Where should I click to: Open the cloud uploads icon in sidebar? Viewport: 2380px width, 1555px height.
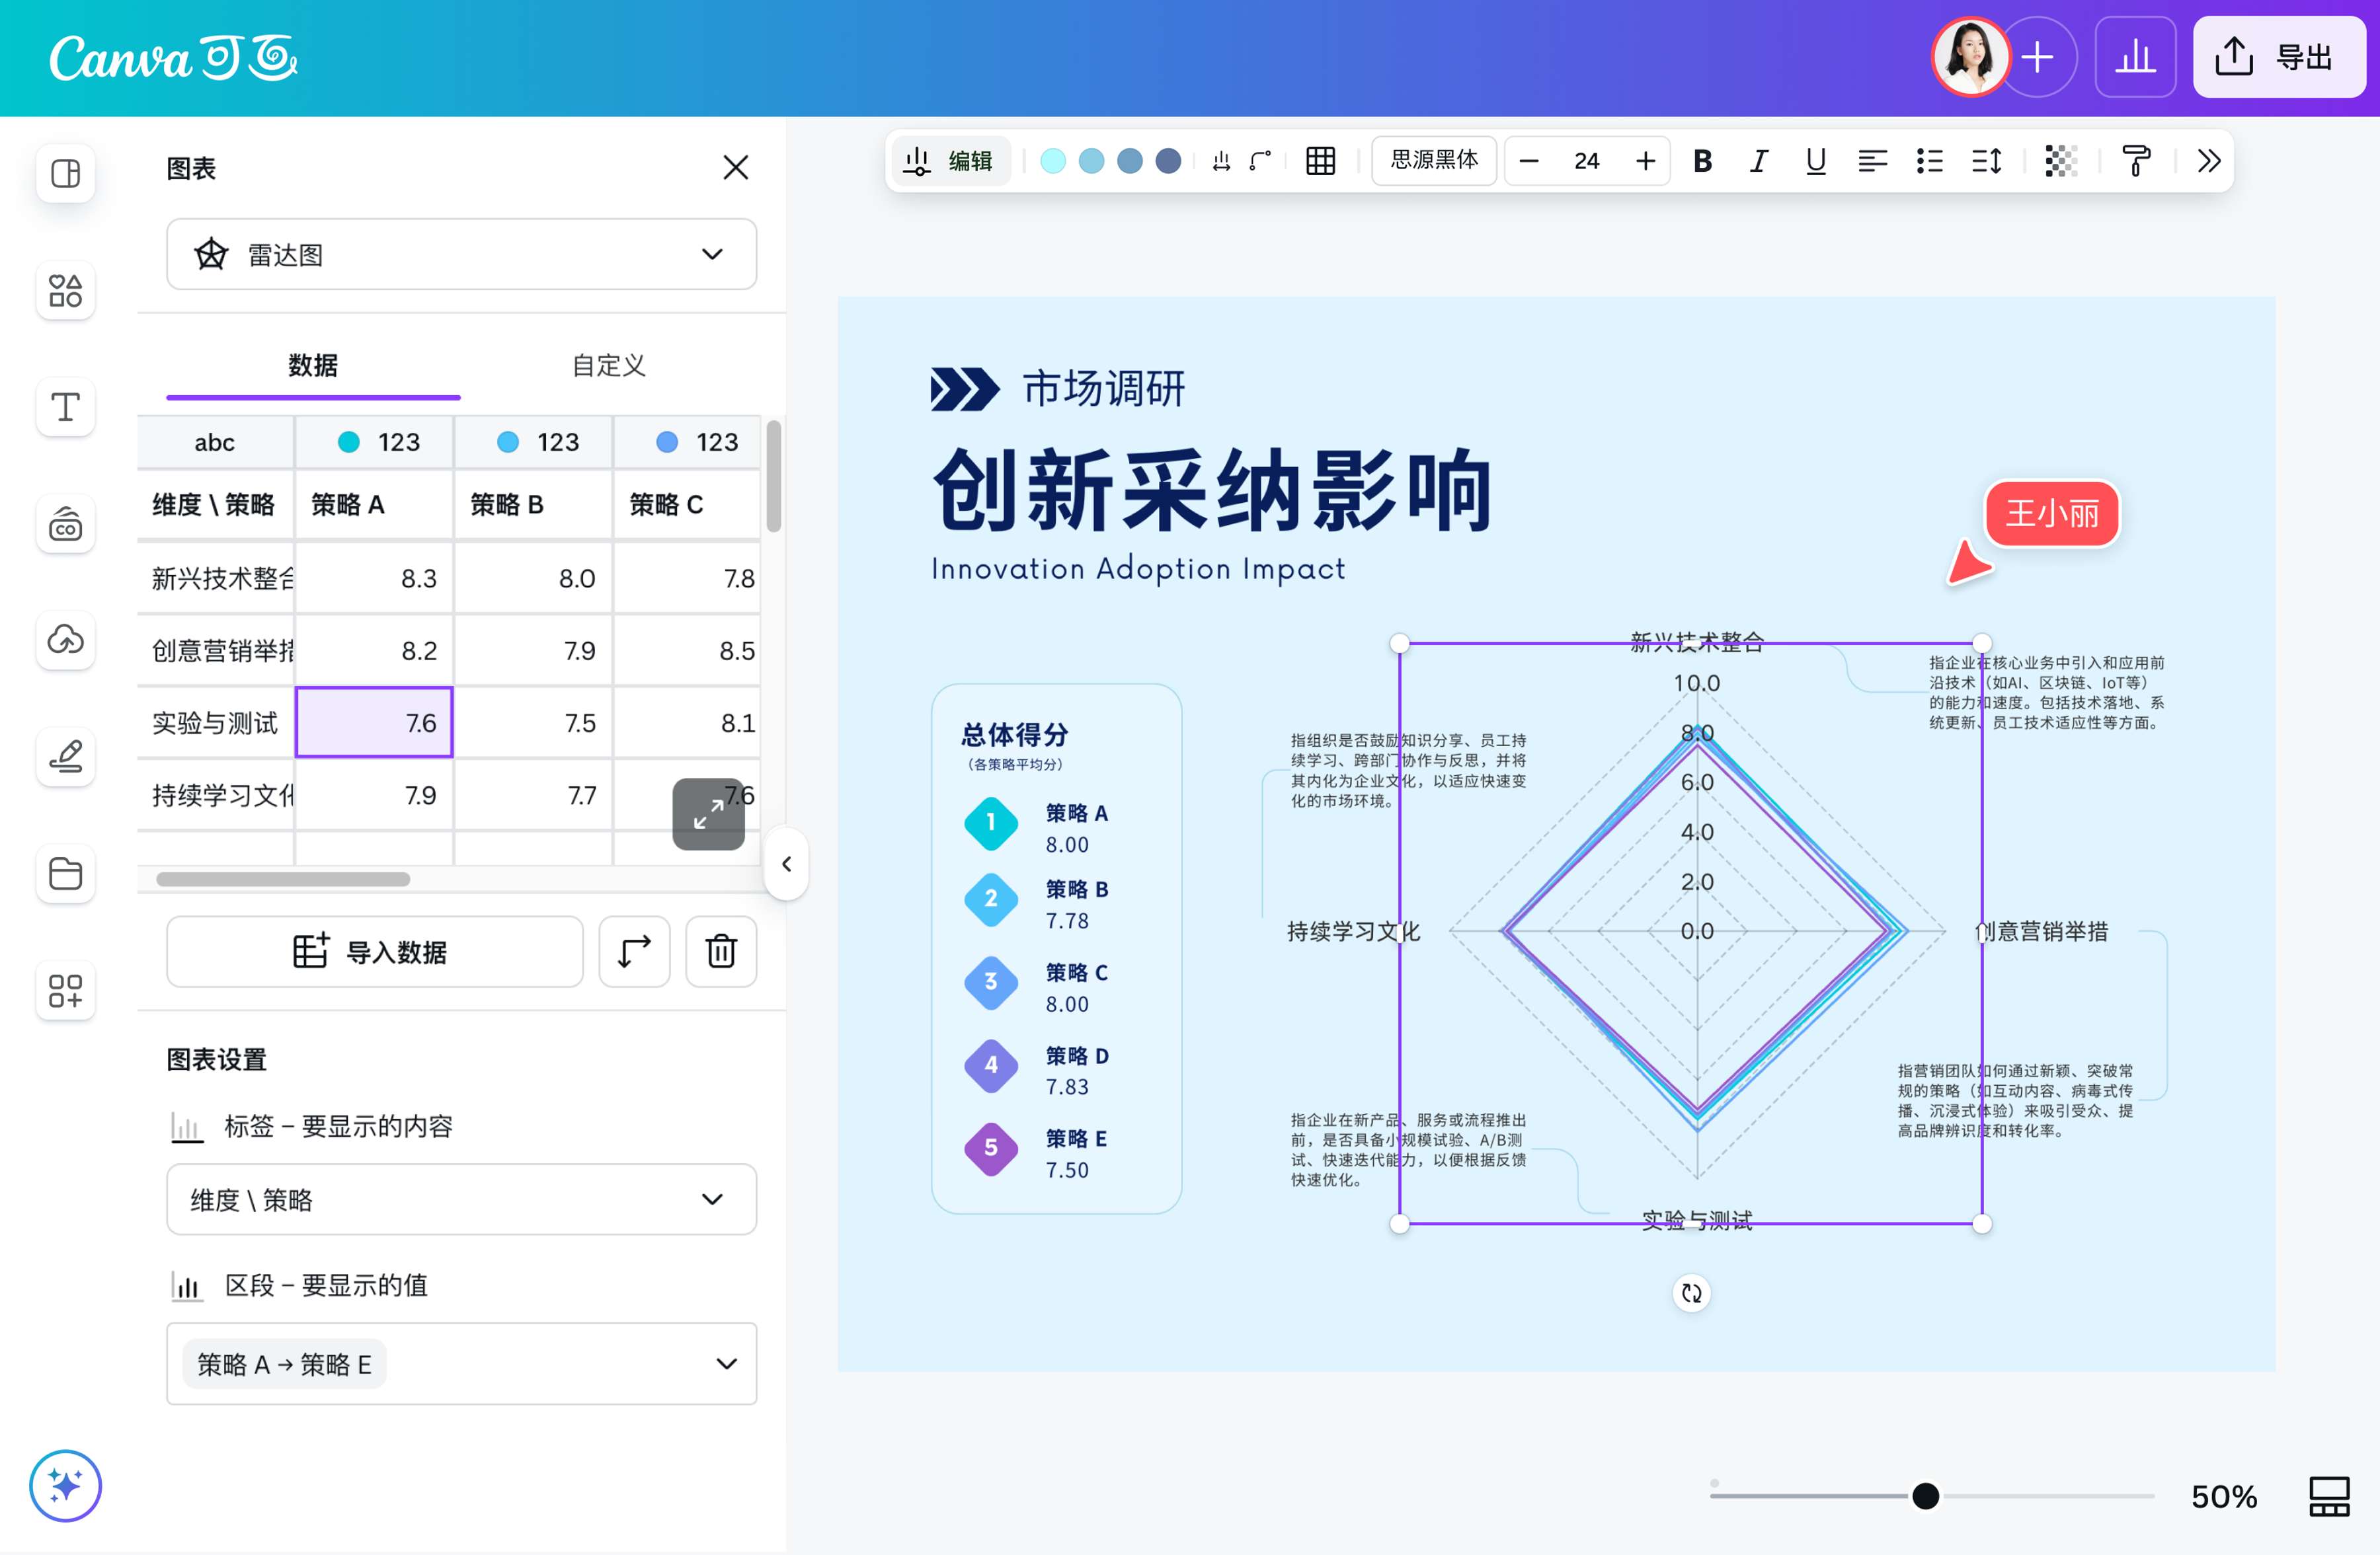(x=66, y=640)
